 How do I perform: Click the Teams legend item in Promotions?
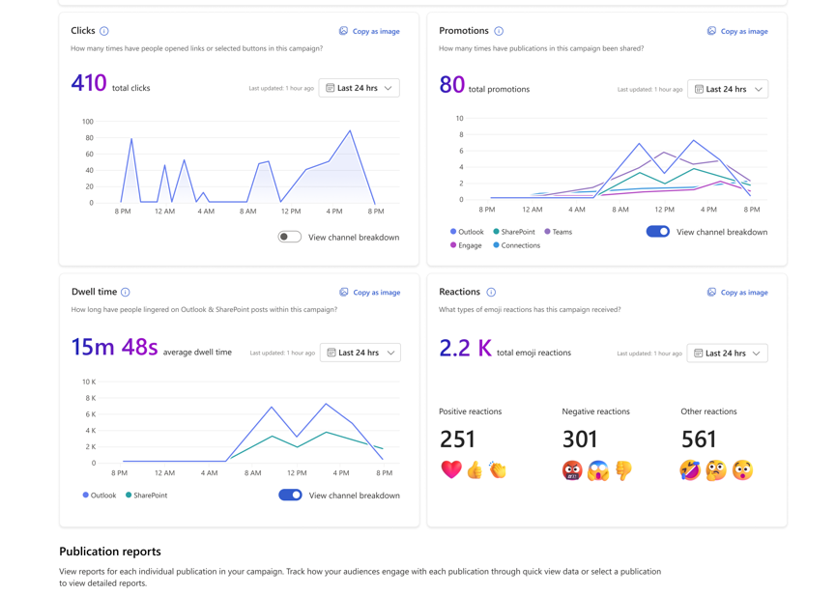(x=558, y=232)
